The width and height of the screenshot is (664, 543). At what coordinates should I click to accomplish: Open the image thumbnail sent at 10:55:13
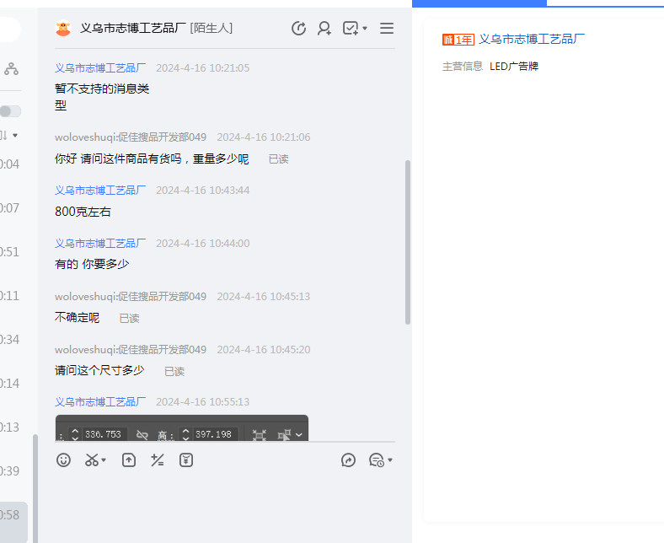click(x=181, y=428)
